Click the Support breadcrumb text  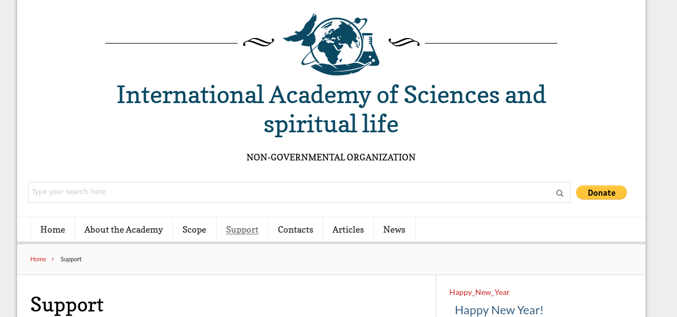pyautogui.click(x=71, y=259)
